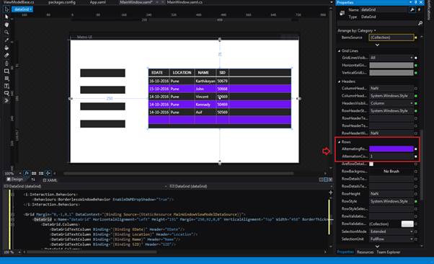
Task: Toggle the show snap grid icon
Action: pyautogui.click(x=34, y=173)
